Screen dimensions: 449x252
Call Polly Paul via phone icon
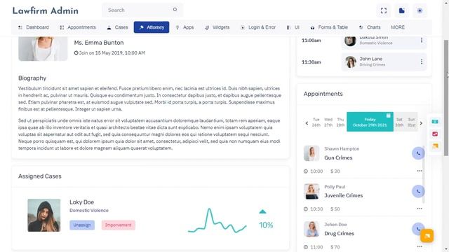[418, 191]
